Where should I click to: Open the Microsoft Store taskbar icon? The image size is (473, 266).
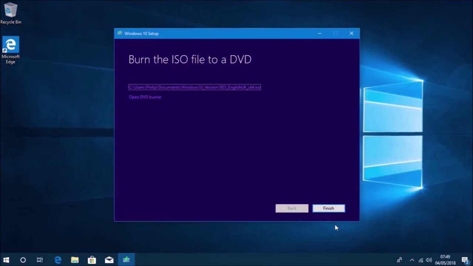(92, 260)
